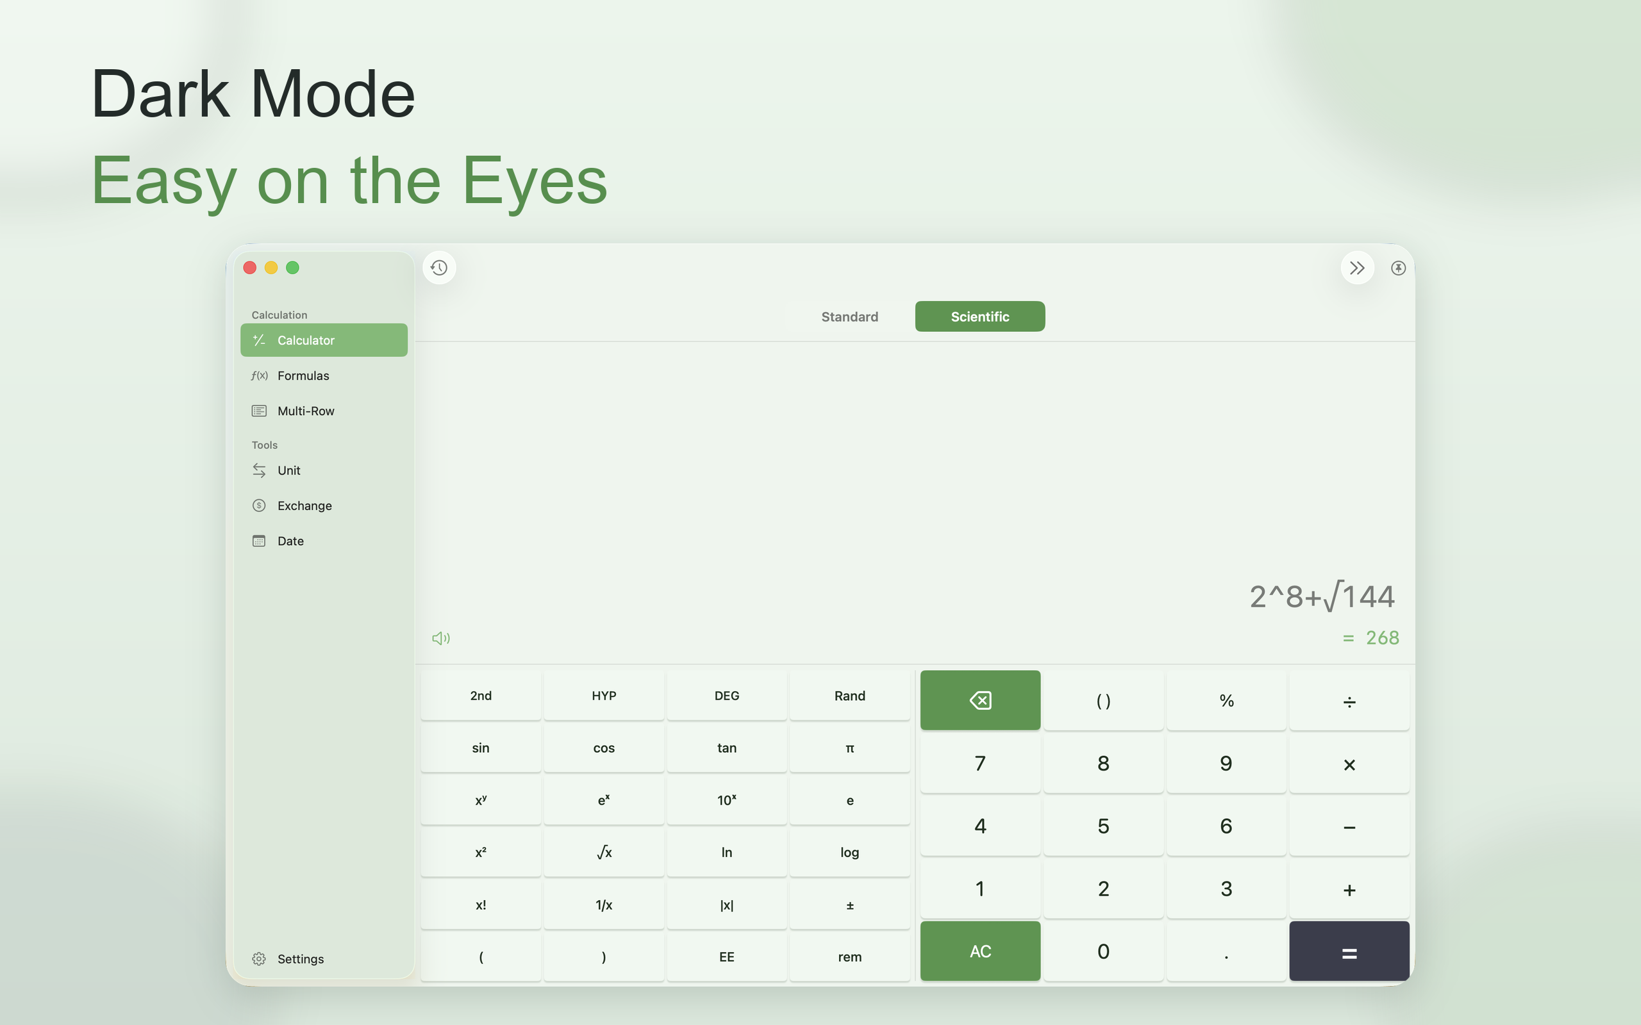The width and height of the screenshot is (1641, 1025).
Task: Collapse panel with double chevron icon
Action: click(1357, 268)
